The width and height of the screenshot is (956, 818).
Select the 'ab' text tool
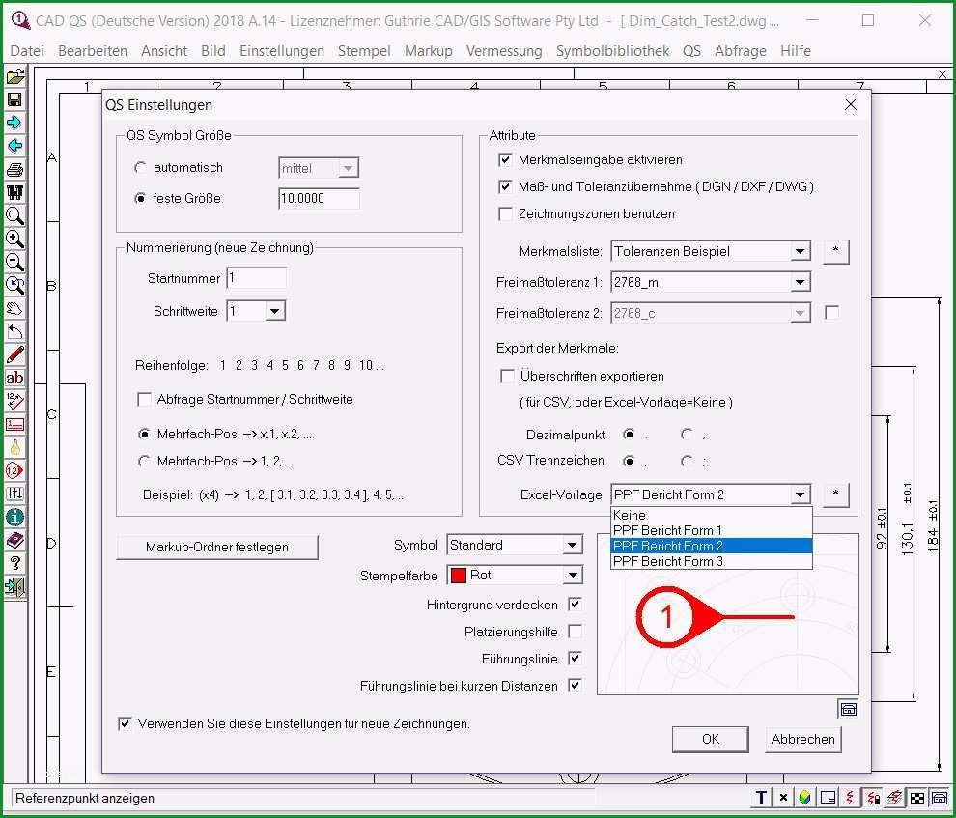14,378
